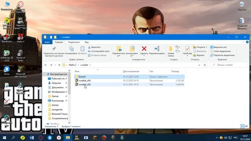Screen dimensions: 251x141
Task: Click the Поиск: vcredist search field
Action: pos(228,65)
